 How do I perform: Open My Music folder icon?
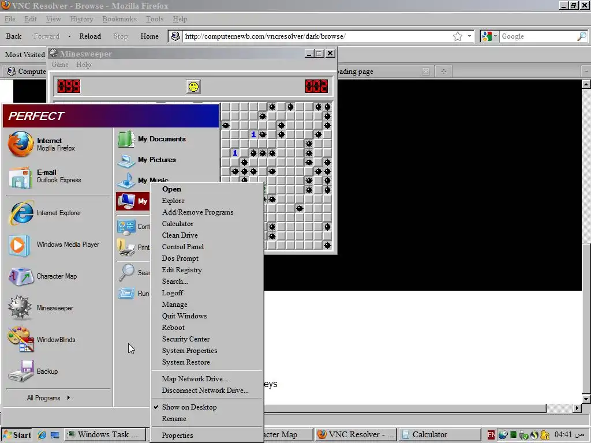126,181
